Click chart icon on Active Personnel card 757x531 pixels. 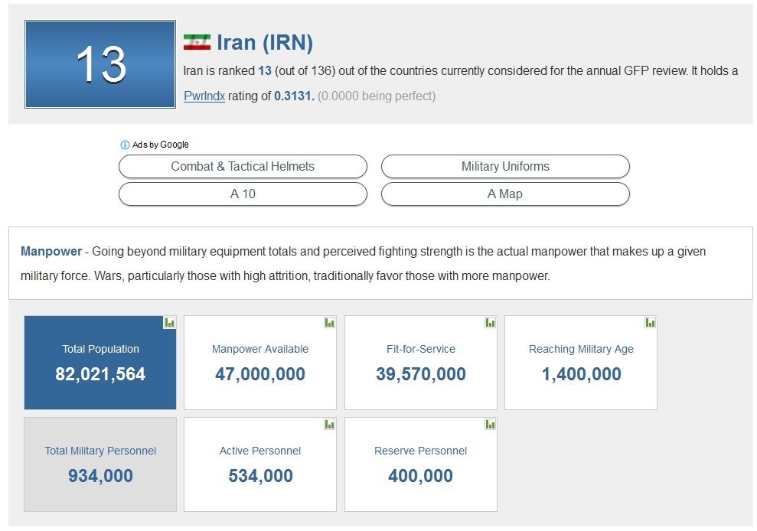[330, 424]
